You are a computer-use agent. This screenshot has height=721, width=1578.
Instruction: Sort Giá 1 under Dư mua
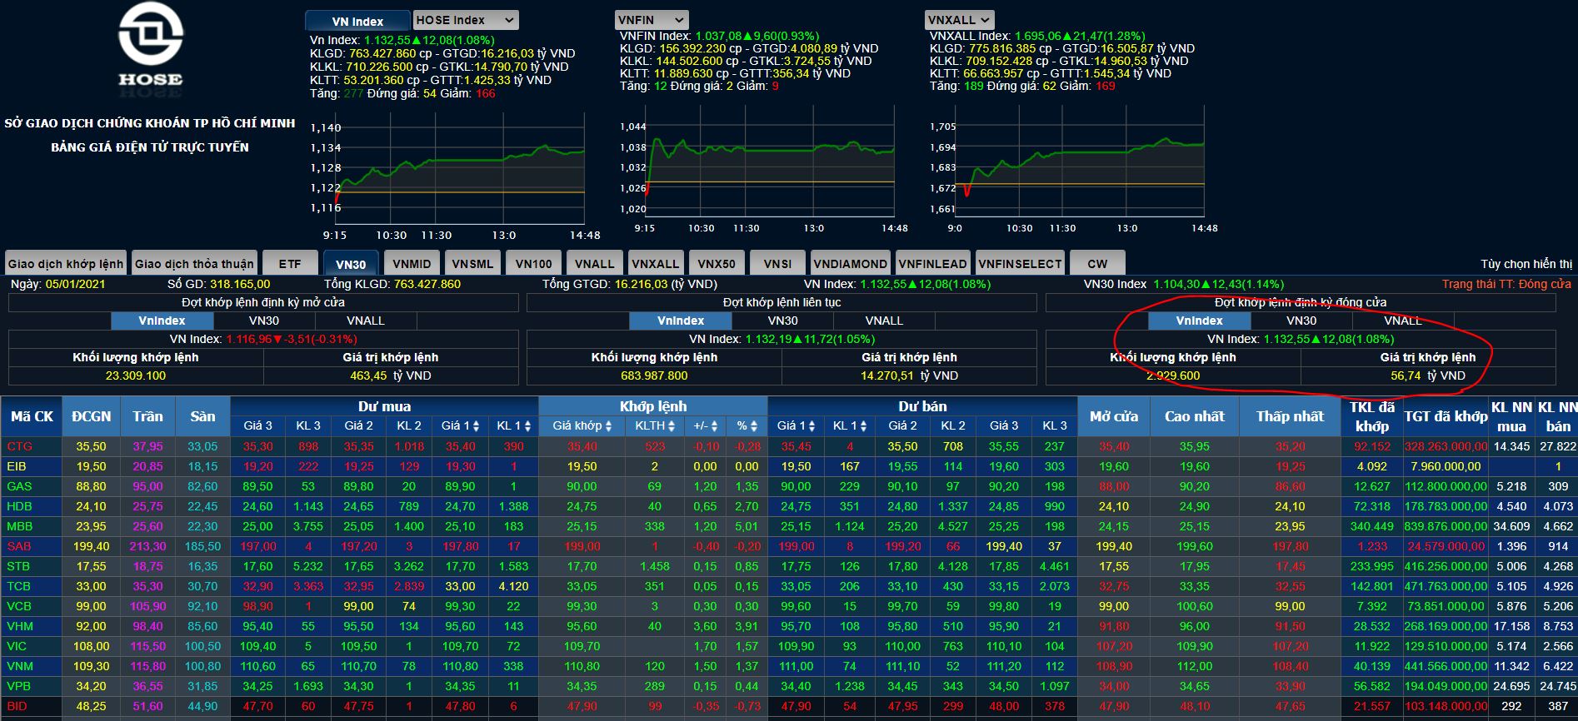pos(476,426)
